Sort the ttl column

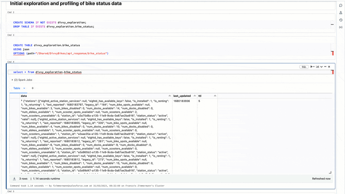(x=215, y=96)
